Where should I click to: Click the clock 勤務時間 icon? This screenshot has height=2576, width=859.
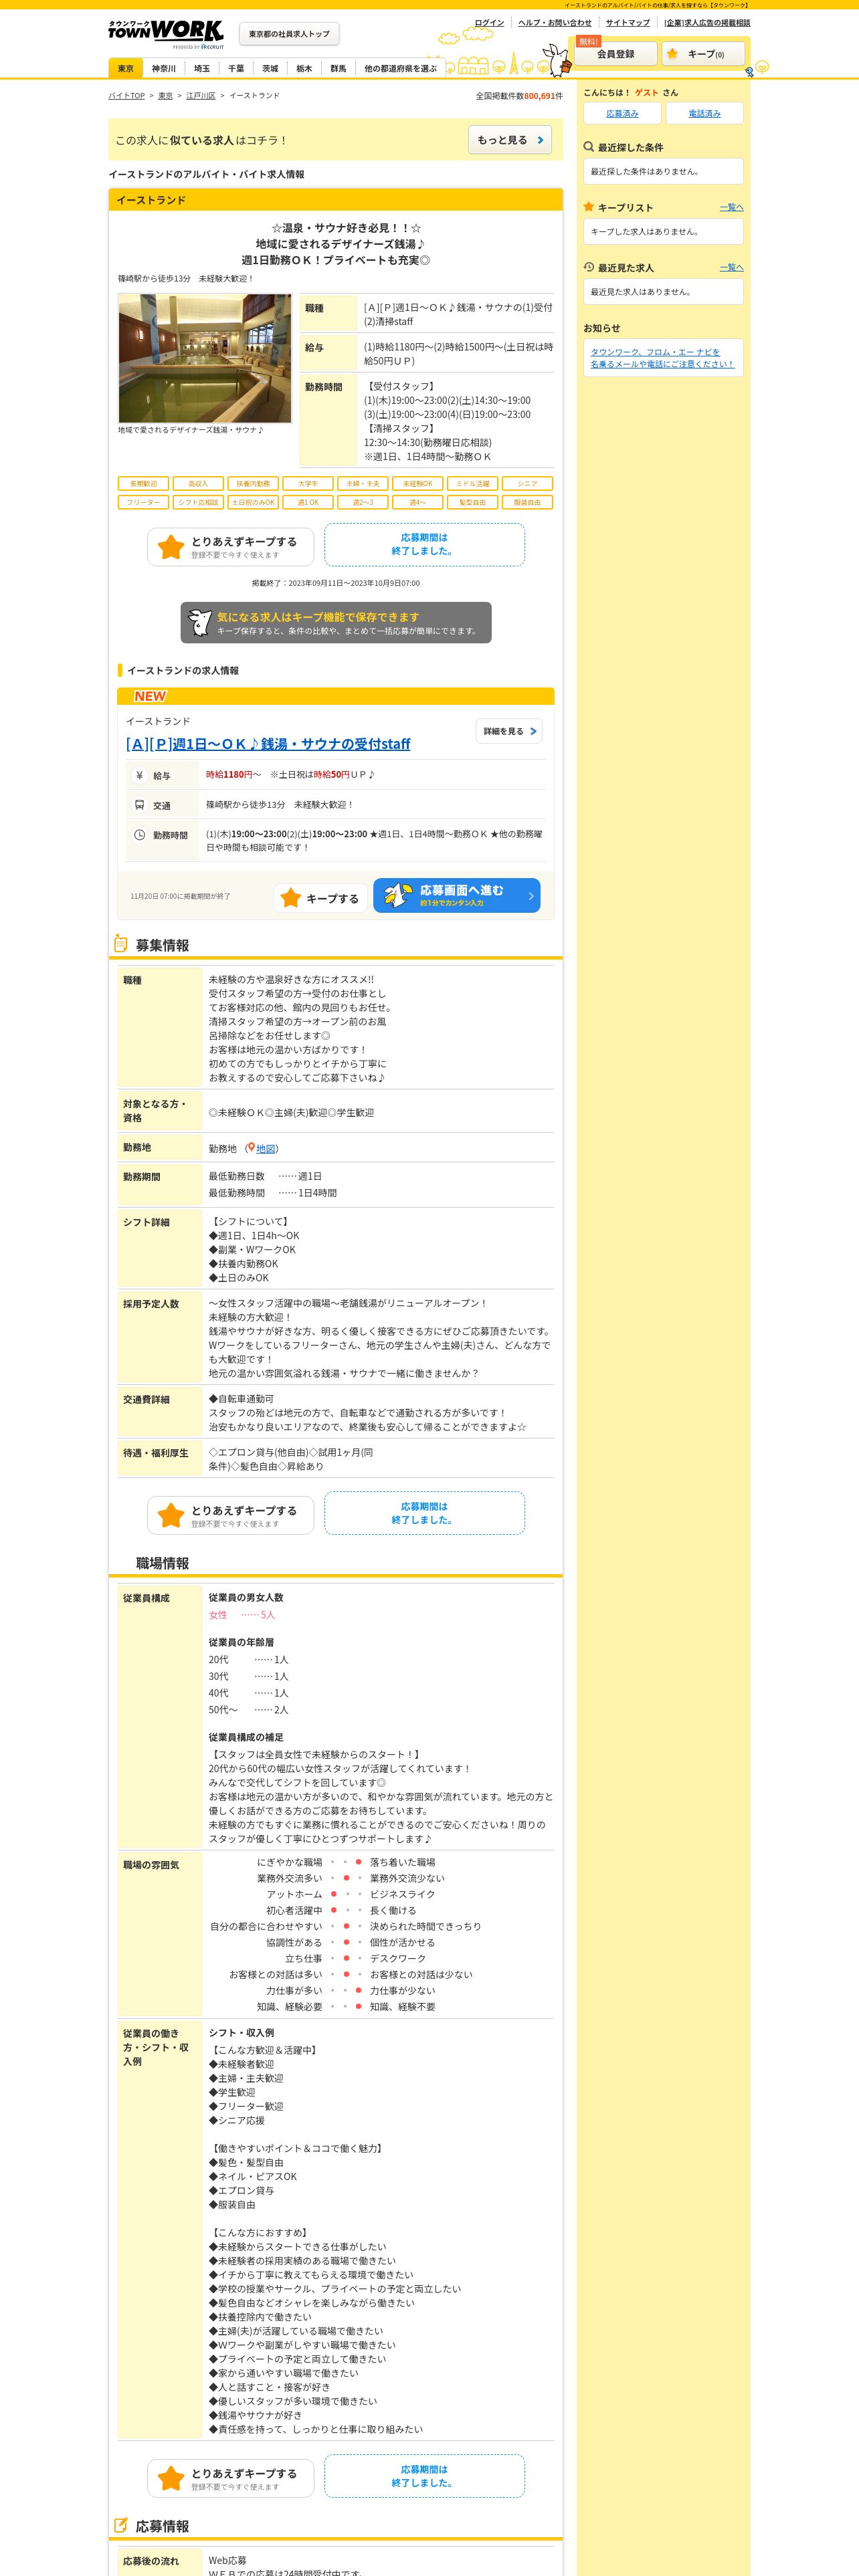coord(140,835)
